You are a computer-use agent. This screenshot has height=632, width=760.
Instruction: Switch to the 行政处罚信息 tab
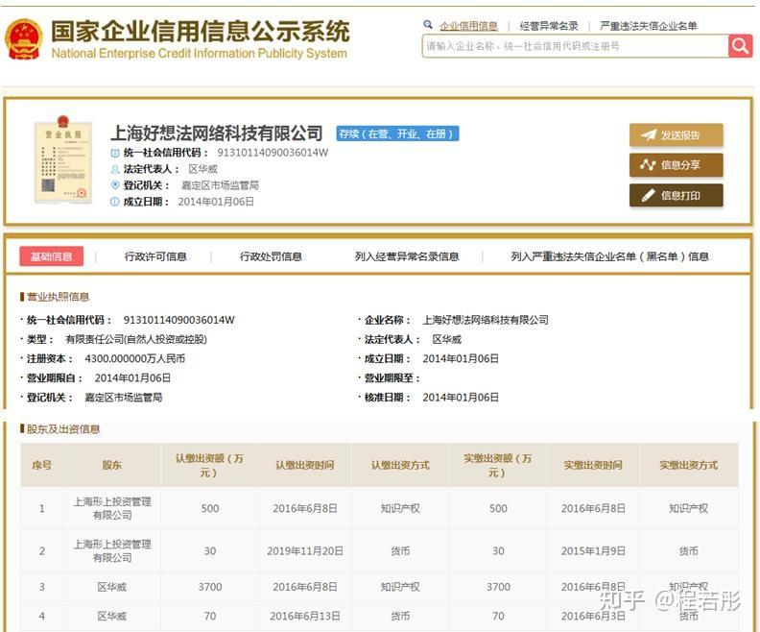271,256
